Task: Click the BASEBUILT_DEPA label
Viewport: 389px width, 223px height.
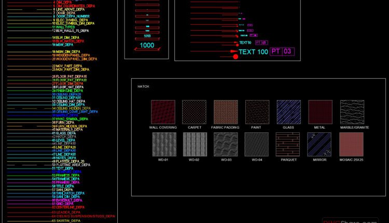Action: (x=69, y=200)
